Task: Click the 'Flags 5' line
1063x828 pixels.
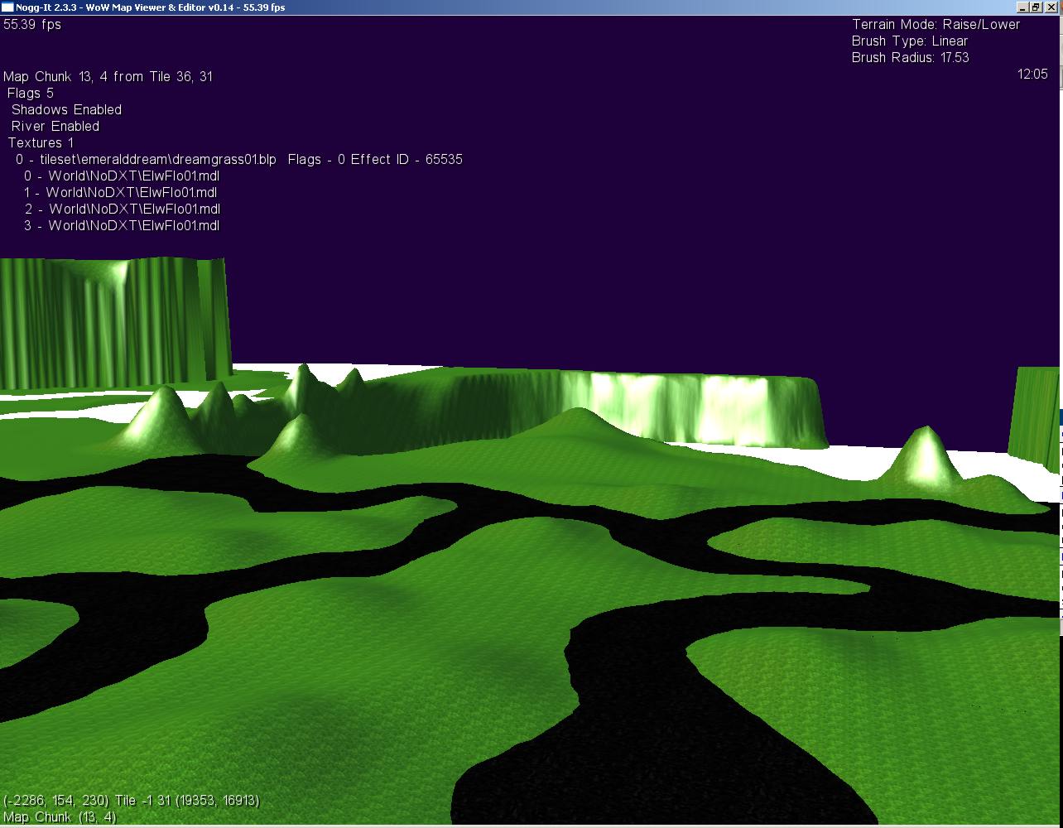Action: (30, 93)
